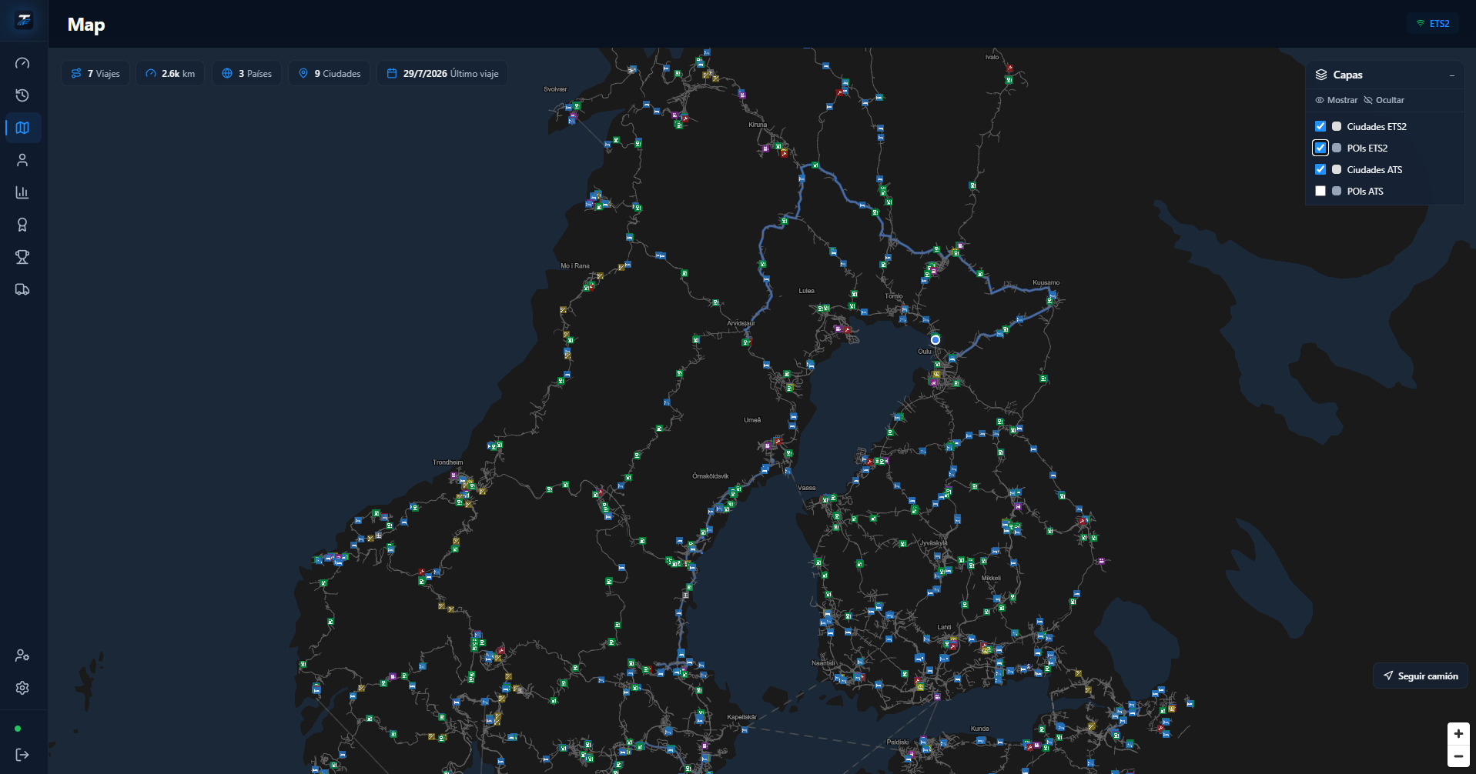Open the truck fleet icon in sidebar

[x=22, y=289]
